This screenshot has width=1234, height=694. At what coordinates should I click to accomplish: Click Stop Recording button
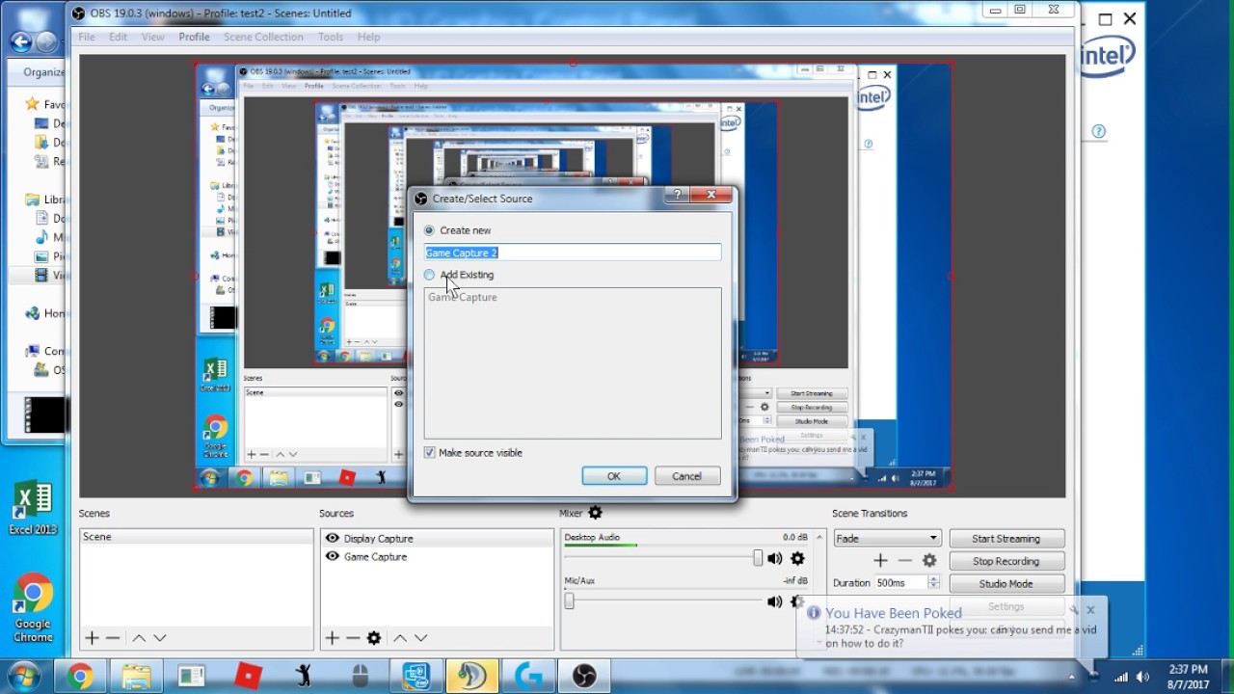point(1006,561)
